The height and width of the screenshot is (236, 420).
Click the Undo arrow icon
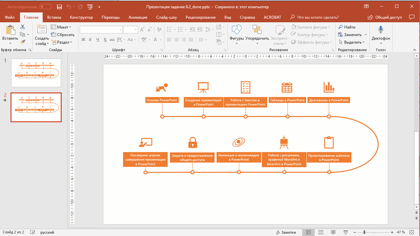pyautogui.click(x=69, y=7)
